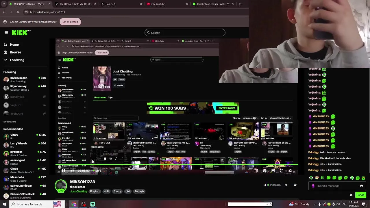Image resolution: width=370 pixels, height=208 pixels.
Task: Click the follow user icon beside share
Action: 295,185
